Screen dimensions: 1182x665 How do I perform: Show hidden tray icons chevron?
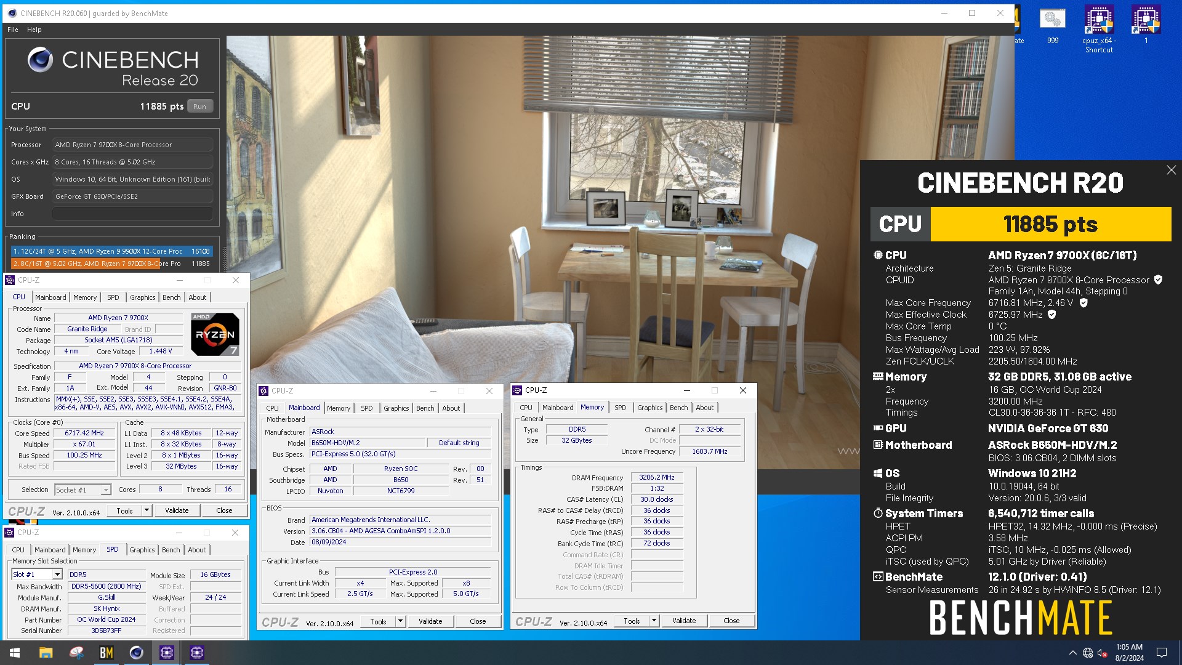click(1072, 653)
